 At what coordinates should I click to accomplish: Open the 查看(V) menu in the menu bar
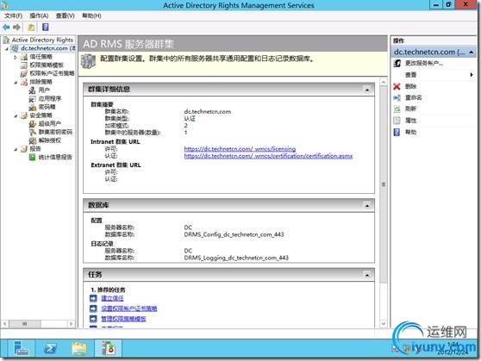coord(65,16)
